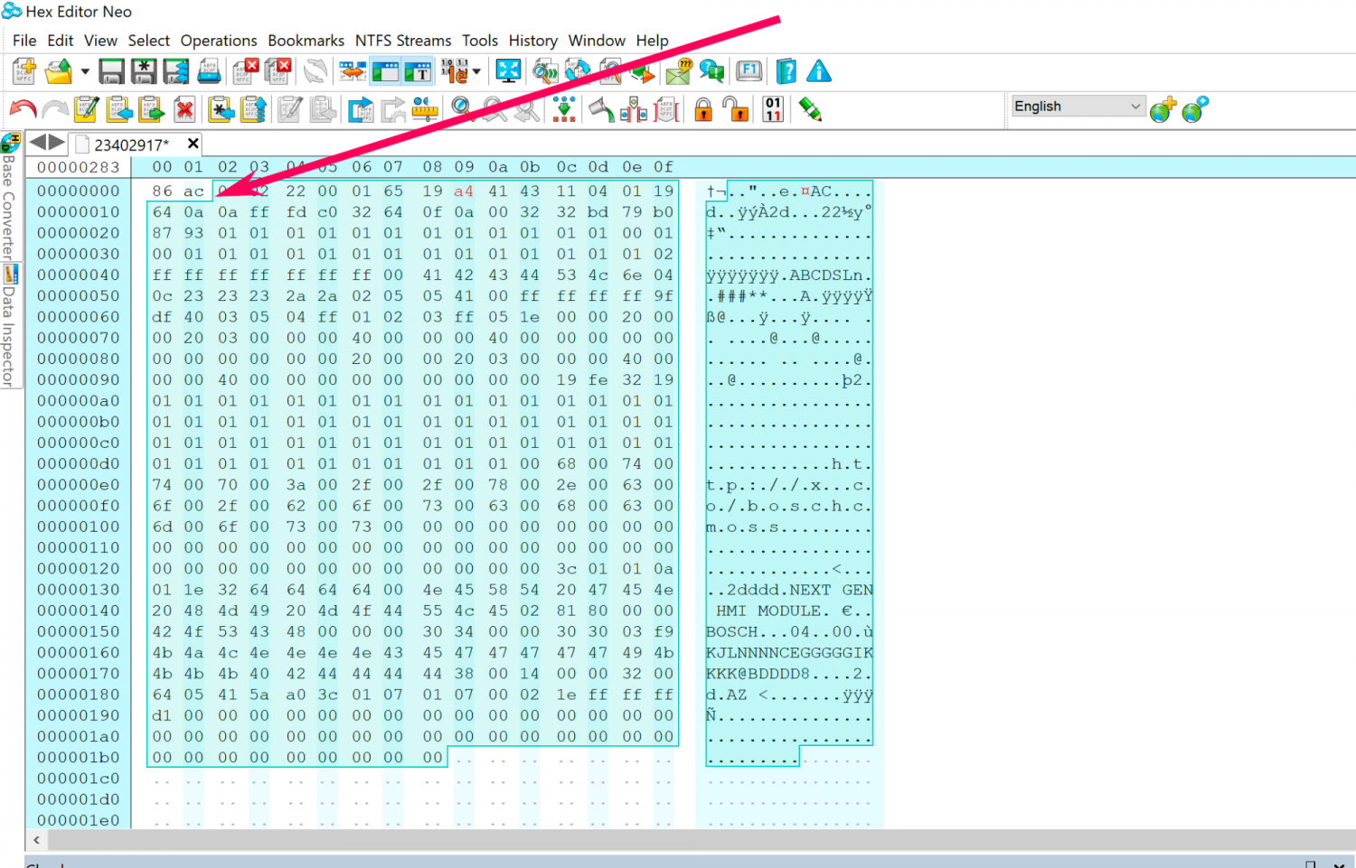1356x868 pixels.
Task: Open the Tools menu
Action: click(x=480, y=41)
